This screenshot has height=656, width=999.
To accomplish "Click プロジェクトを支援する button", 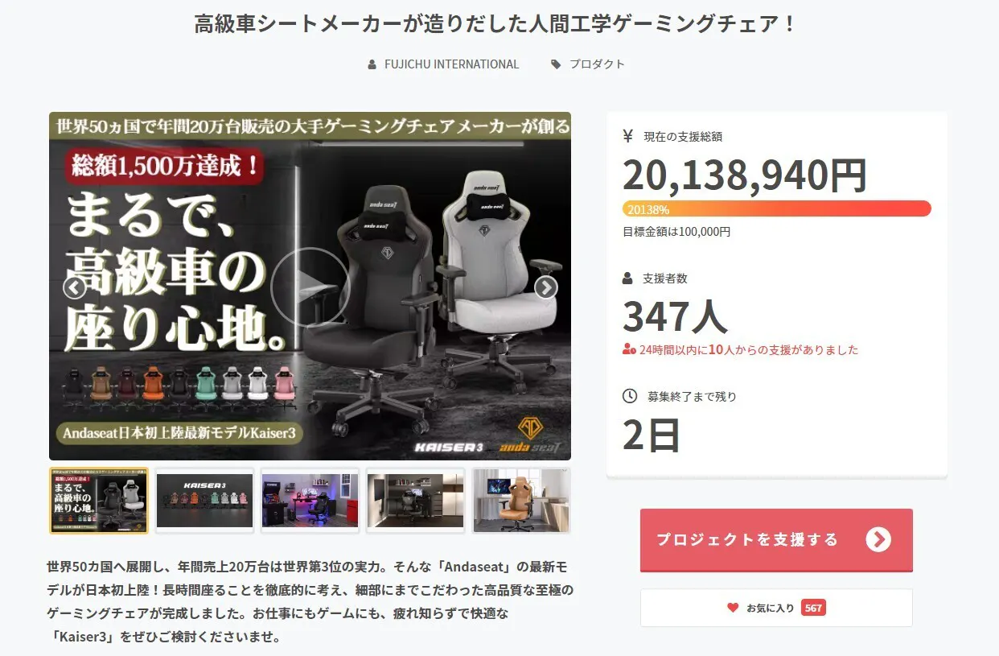I will click(776, 540).
